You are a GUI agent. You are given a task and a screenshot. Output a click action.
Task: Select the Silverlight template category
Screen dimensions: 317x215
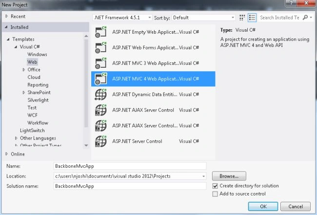(38, 100)
